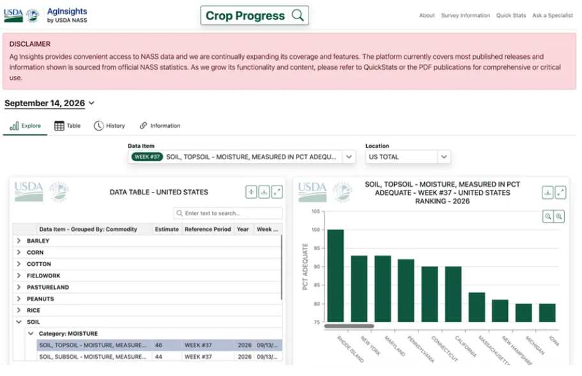The width and height of the screenshot is (582, 376).
Task: Sort by the Reference Period column header
Action: [x=208, y=229]
